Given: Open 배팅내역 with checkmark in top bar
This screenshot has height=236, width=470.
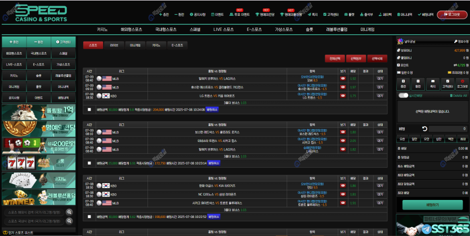Looking at the screenshot, I should click(x=426, y=15).
